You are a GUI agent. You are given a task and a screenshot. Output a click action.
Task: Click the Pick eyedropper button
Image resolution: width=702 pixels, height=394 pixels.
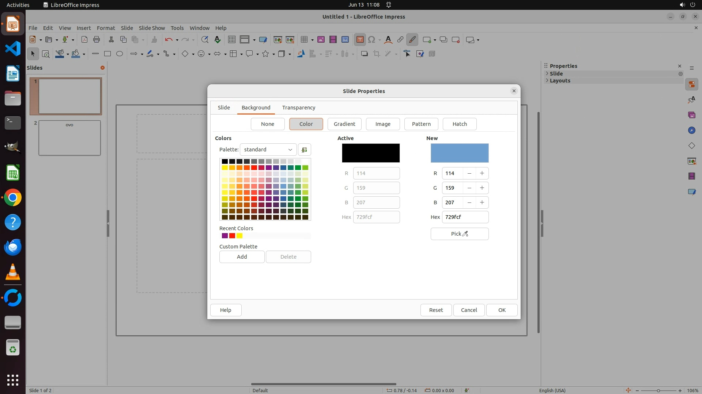(x=459, y=234)
